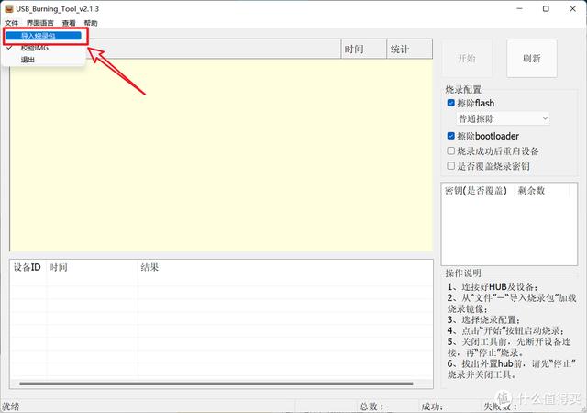Expand the 普通擦除 erase mode dropdown
Screen dimensions: 587x413
pyautogui.click(x=503, y=118)
